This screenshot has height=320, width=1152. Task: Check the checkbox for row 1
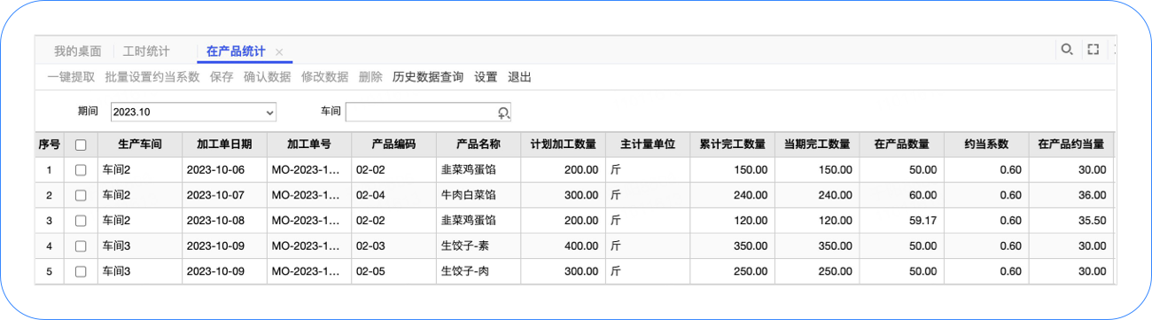[81, 169]
